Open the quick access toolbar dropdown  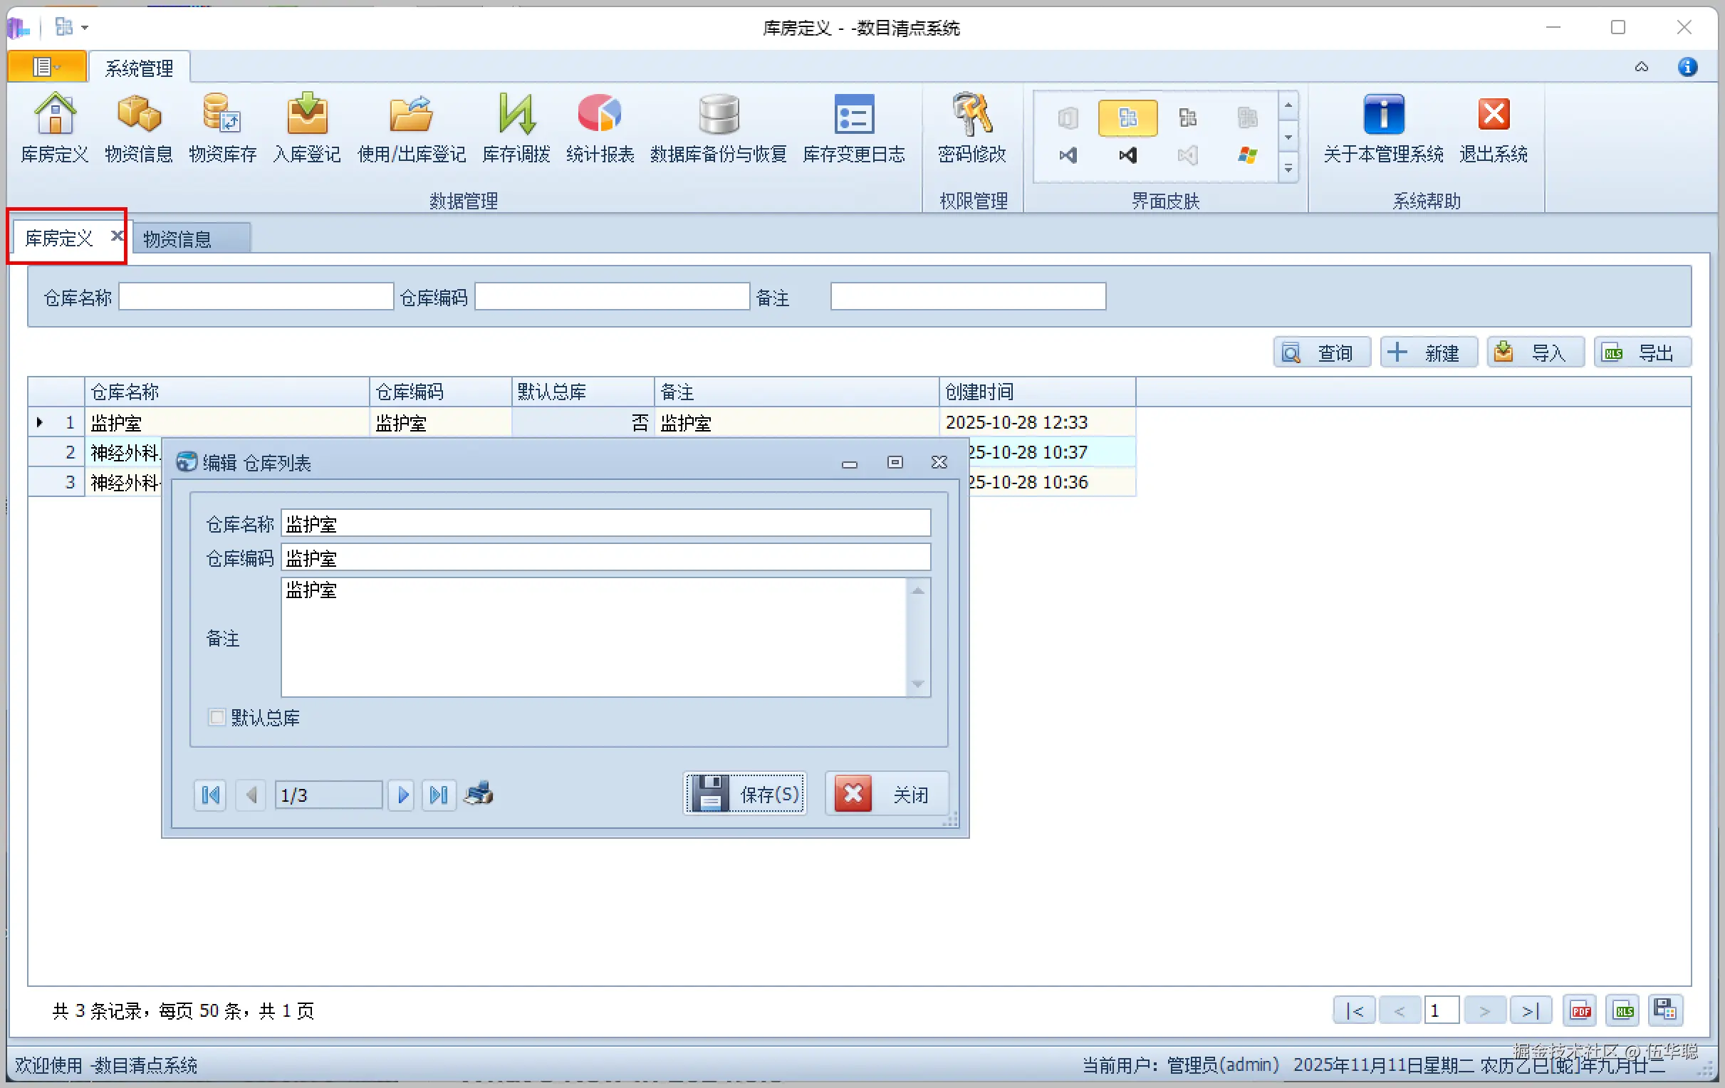85,28
